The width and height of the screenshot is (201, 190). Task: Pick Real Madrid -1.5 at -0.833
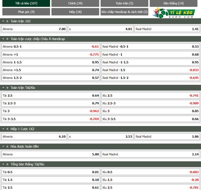tap(150, 70)
